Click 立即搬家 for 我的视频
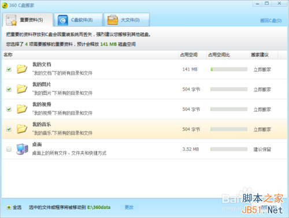 (x=262, y=109)
